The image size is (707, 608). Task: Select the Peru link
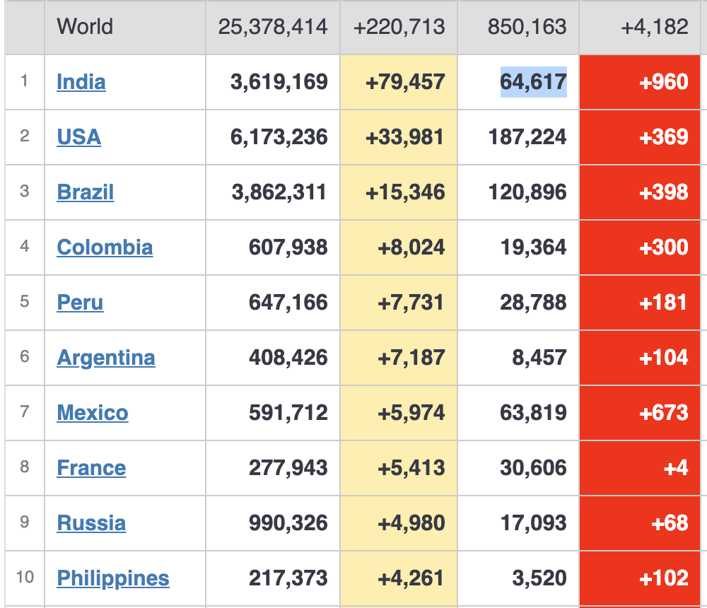80,303
